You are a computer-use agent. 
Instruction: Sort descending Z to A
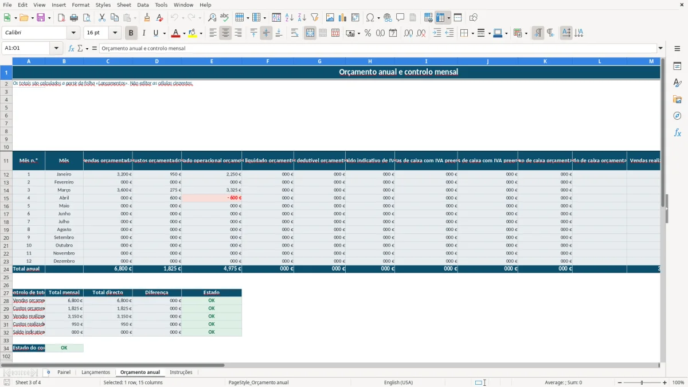[302, 18]
